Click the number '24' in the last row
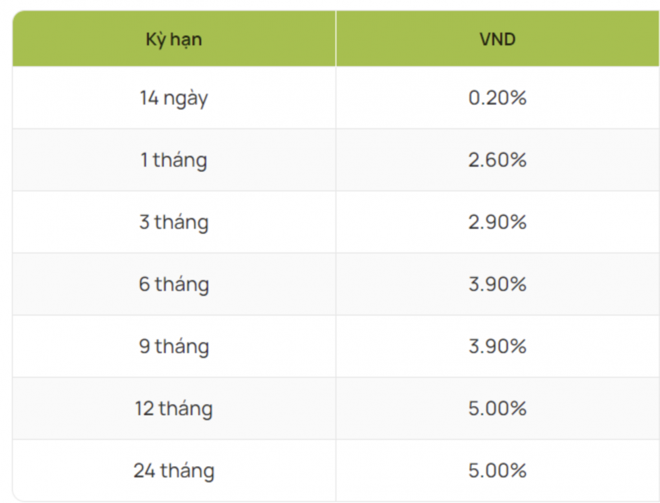This screenshot has height=503, width=660. pyautogui.click(x=144, y=471)
